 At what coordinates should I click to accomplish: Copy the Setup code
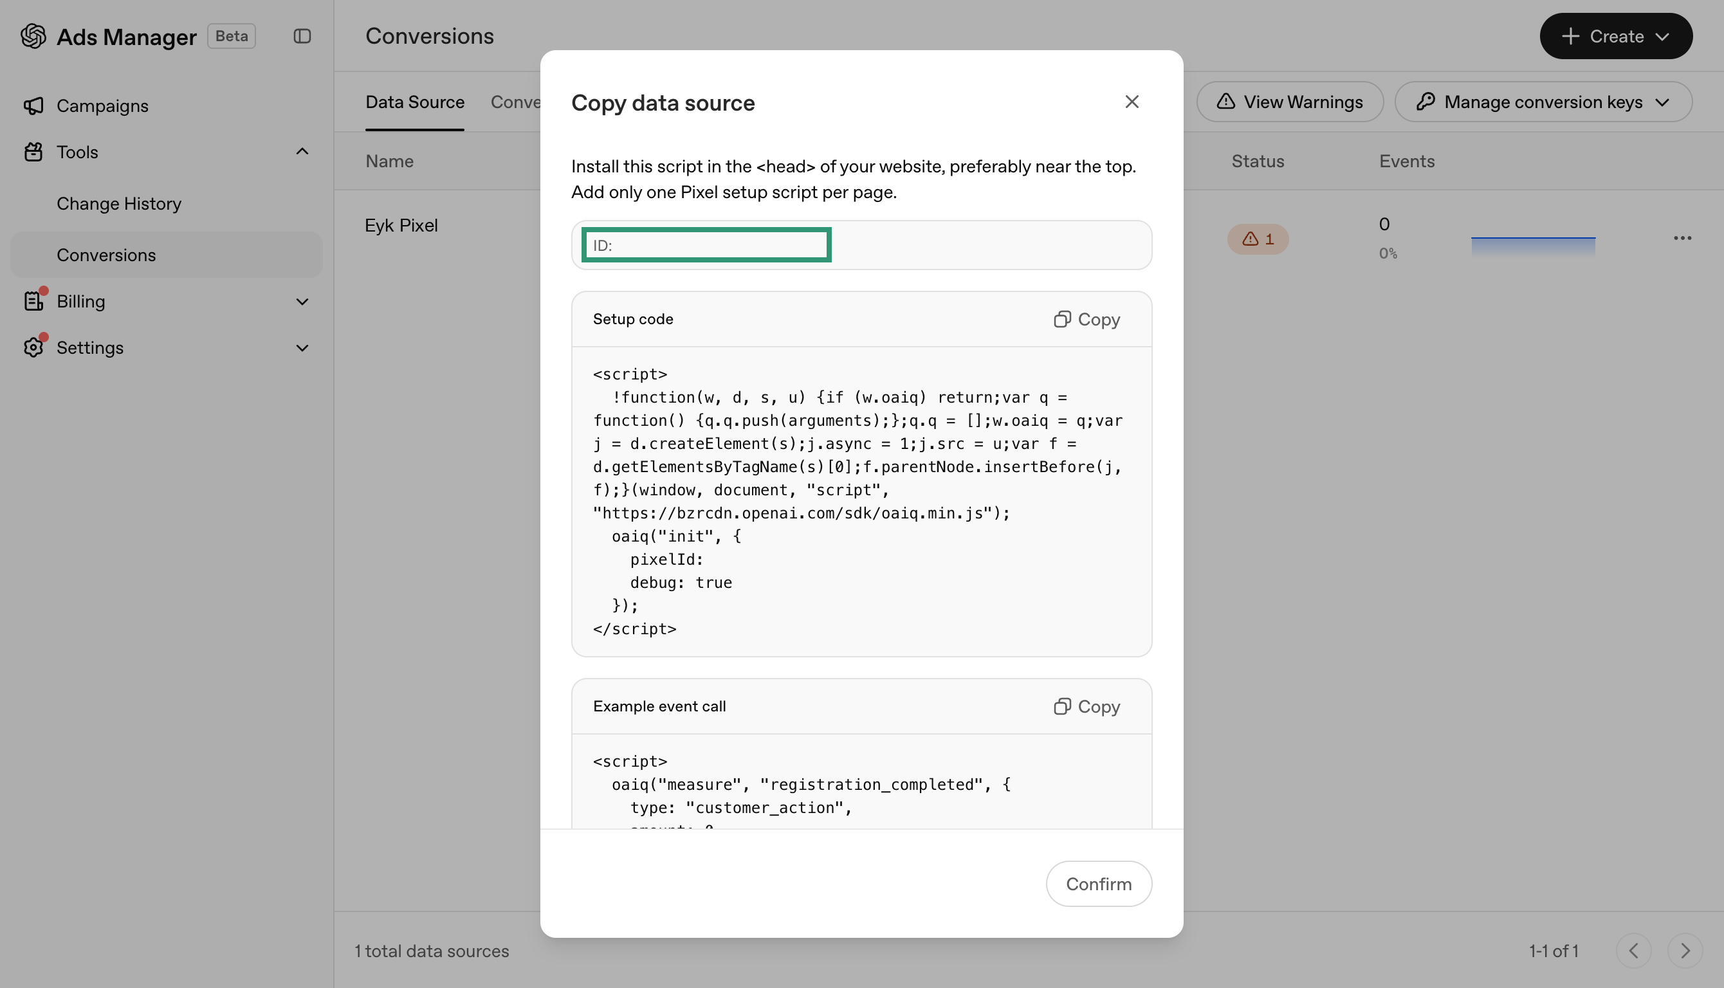tap(1087, 320)
